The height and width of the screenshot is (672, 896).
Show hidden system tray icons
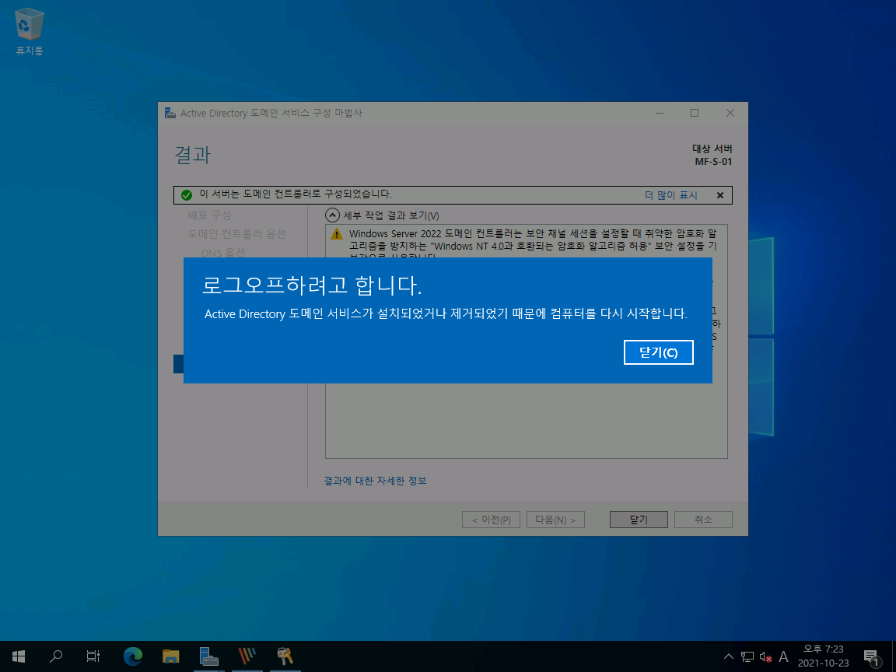coord(729,656)
